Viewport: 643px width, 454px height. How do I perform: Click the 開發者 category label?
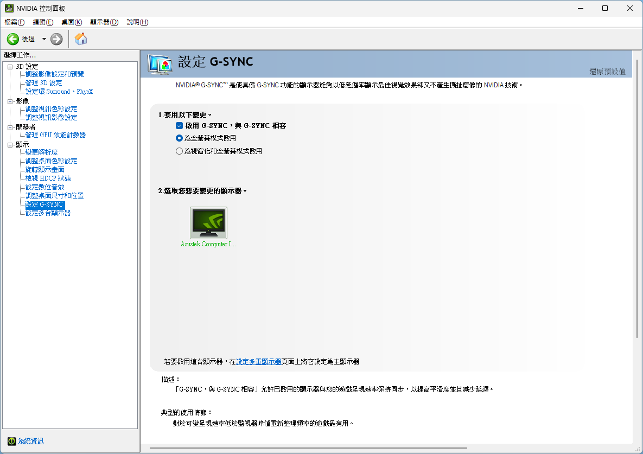click(26, 127)
